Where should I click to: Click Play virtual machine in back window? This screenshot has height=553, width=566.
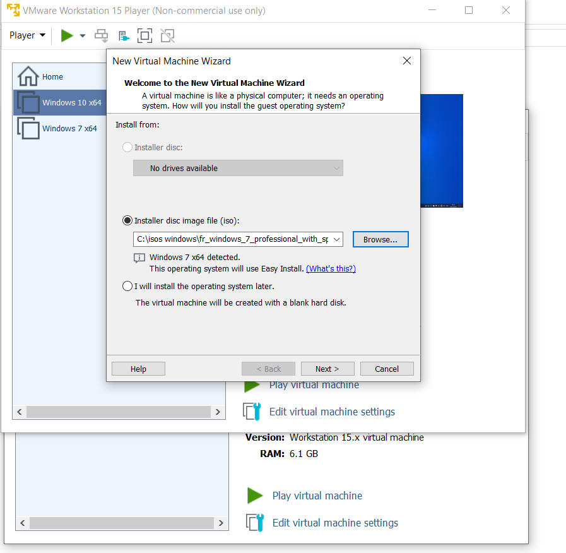click(x=317, y=496)
